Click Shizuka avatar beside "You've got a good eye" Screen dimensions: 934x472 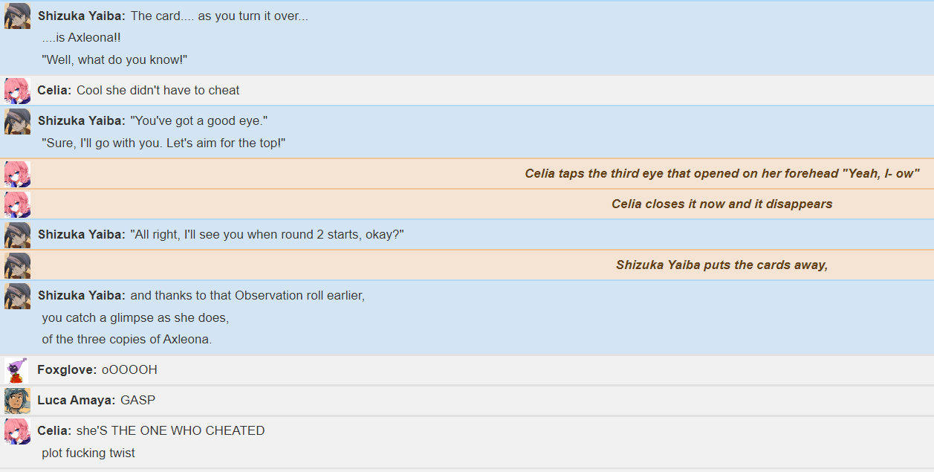[17, 121]
